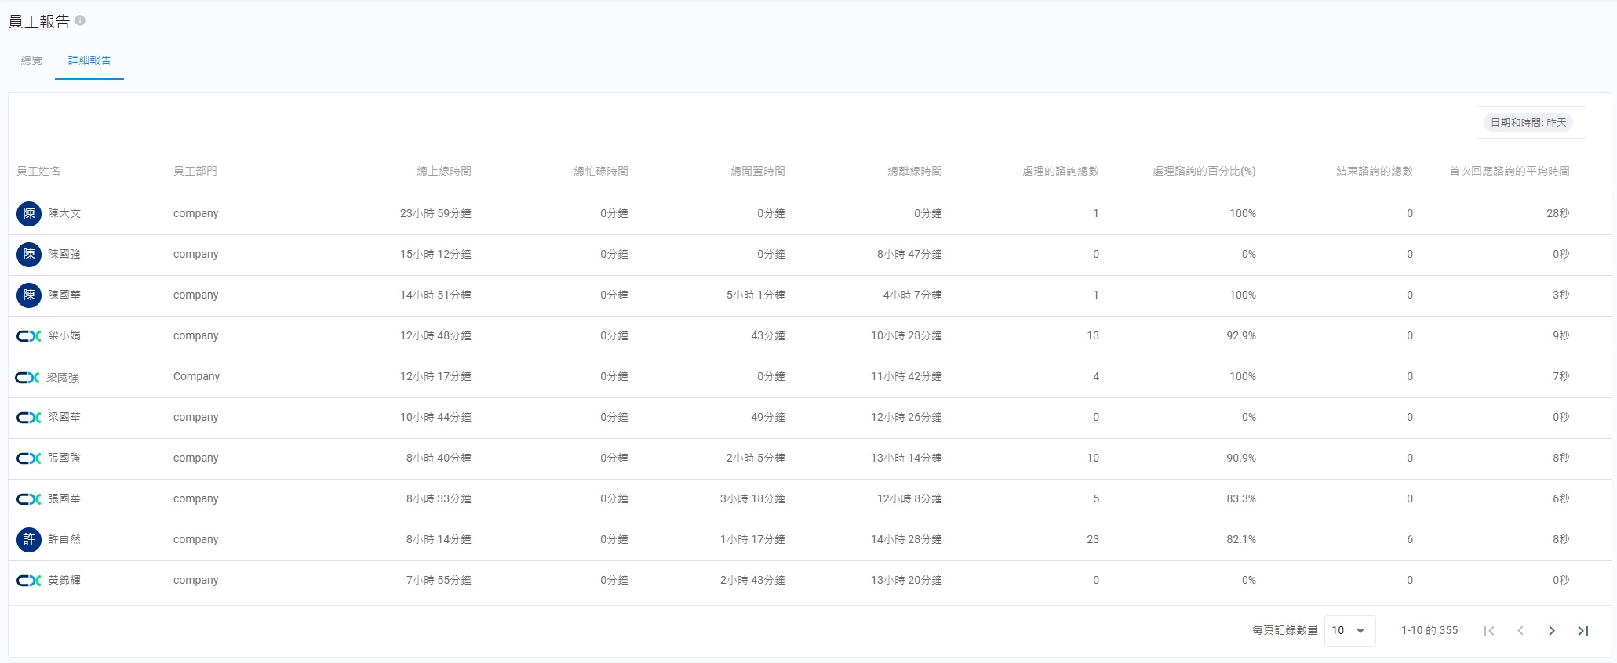The image size is (1617, 663).
Task: Switch to the 總覽 tab
Action: pos(31,60)
